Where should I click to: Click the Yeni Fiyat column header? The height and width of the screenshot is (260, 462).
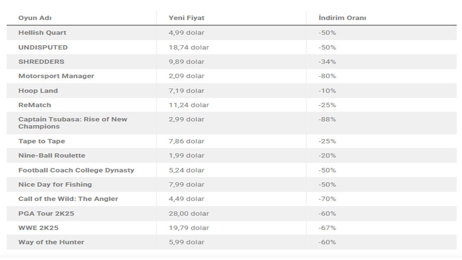tap(186, 18)
